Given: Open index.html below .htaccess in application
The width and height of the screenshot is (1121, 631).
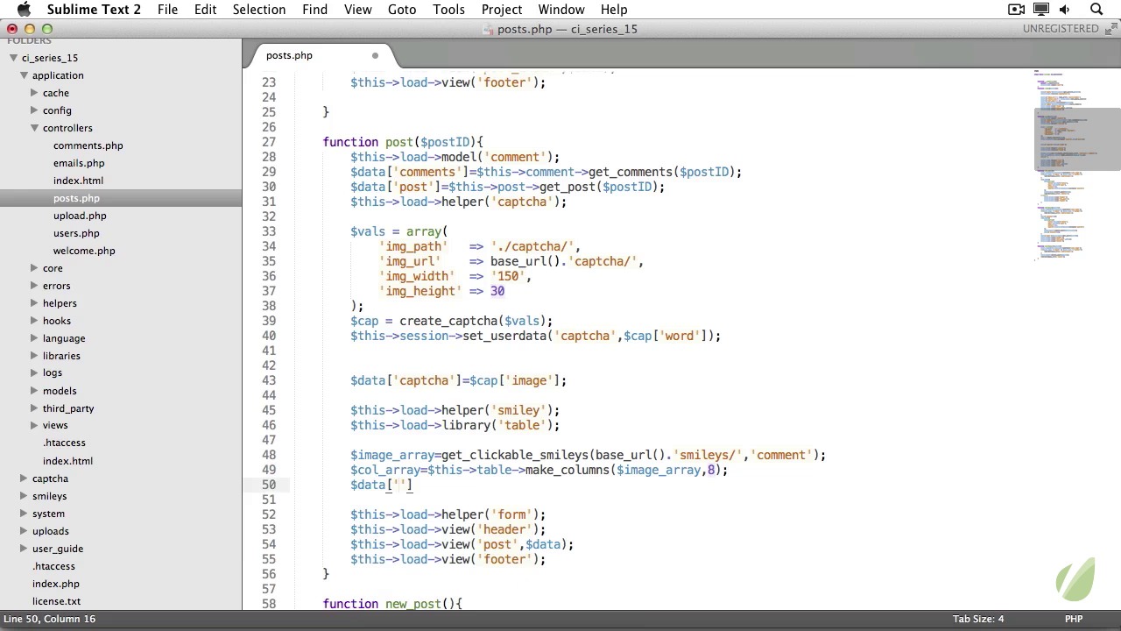Looking at the screenshot, I should pos(67,461).
